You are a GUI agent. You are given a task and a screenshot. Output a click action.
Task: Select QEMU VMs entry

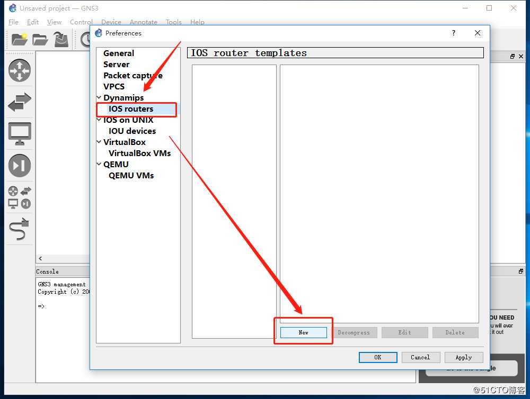(x=131, y=176)
